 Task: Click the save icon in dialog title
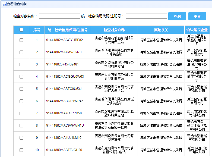pyautogui.click(x=4, y=4)
